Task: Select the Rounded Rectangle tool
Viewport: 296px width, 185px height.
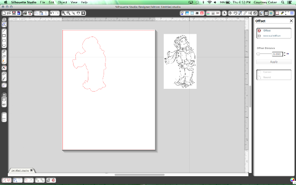Action: [4, 41]
